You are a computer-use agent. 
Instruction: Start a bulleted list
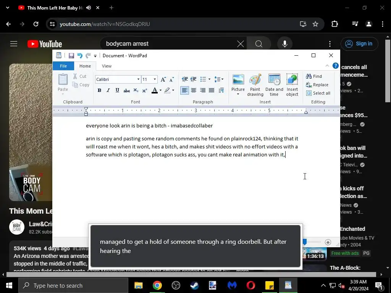pyautogui.click(x=203, y=79)
